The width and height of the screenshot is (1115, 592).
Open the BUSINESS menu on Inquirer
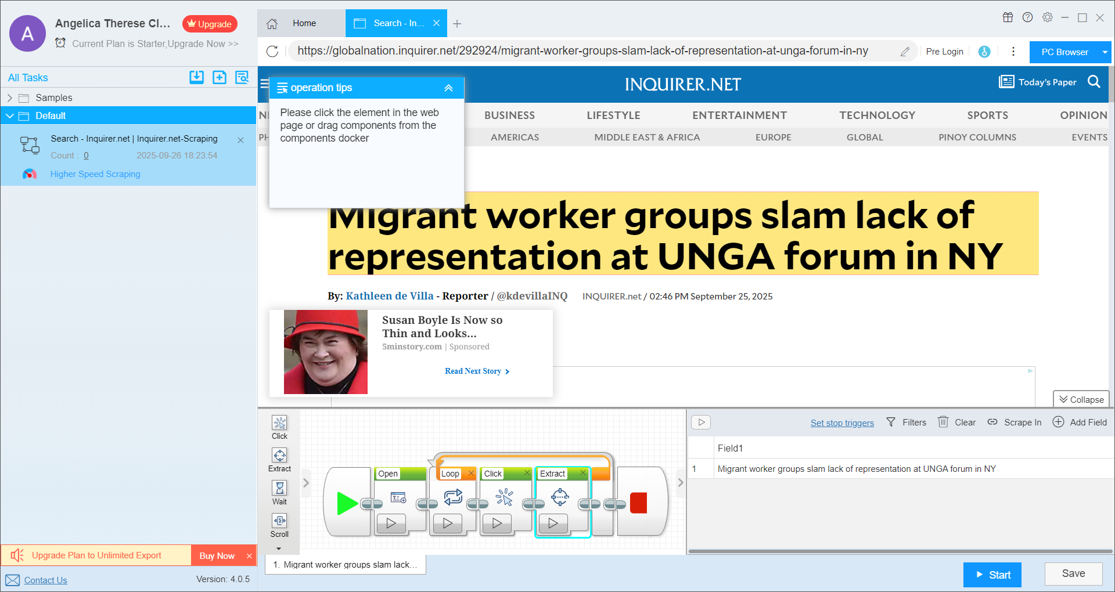coord(509,115)
